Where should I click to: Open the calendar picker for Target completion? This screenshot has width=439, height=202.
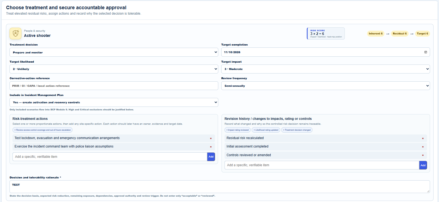tap(426, 52)
